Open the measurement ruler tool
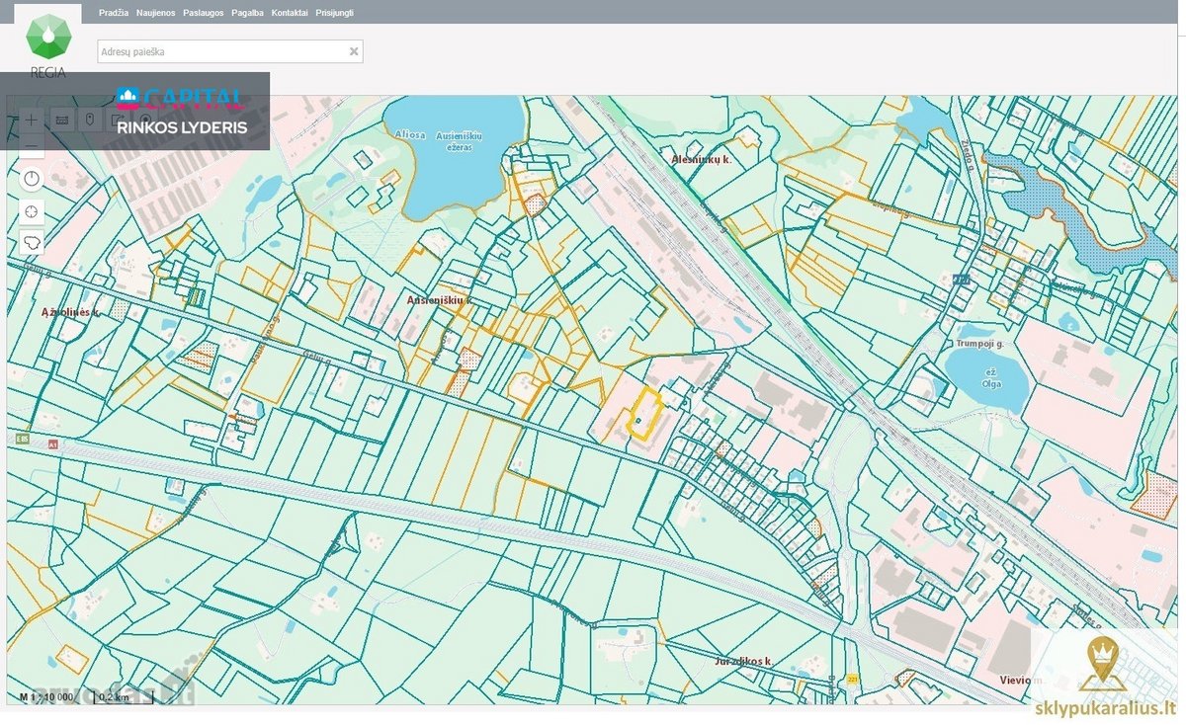This screenshot has width=1186, height=725. (x=62, y=120)
